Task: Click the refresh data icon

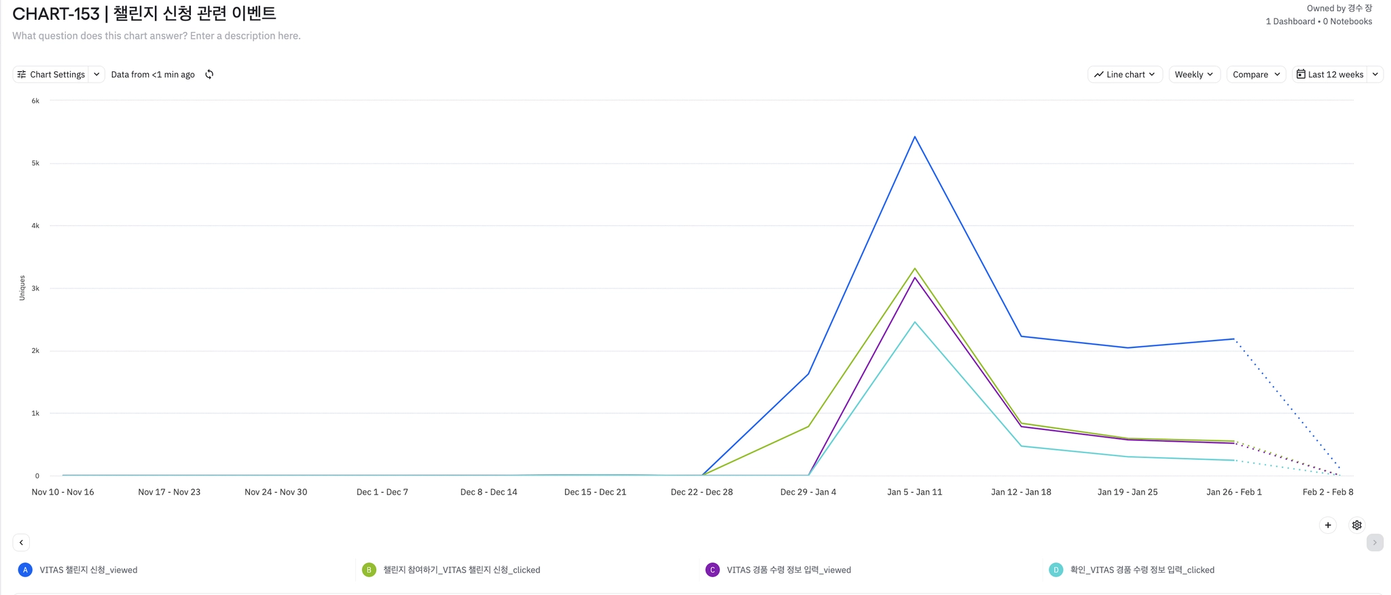Action: click(x=209, y=75)
